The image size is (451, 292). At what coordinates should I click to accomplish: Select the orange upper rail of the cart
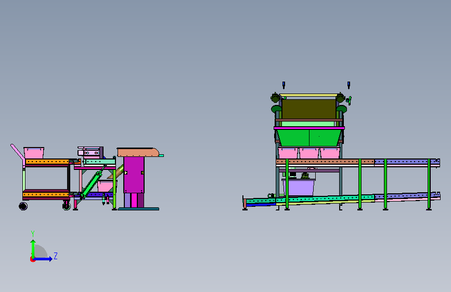(47, 162)
